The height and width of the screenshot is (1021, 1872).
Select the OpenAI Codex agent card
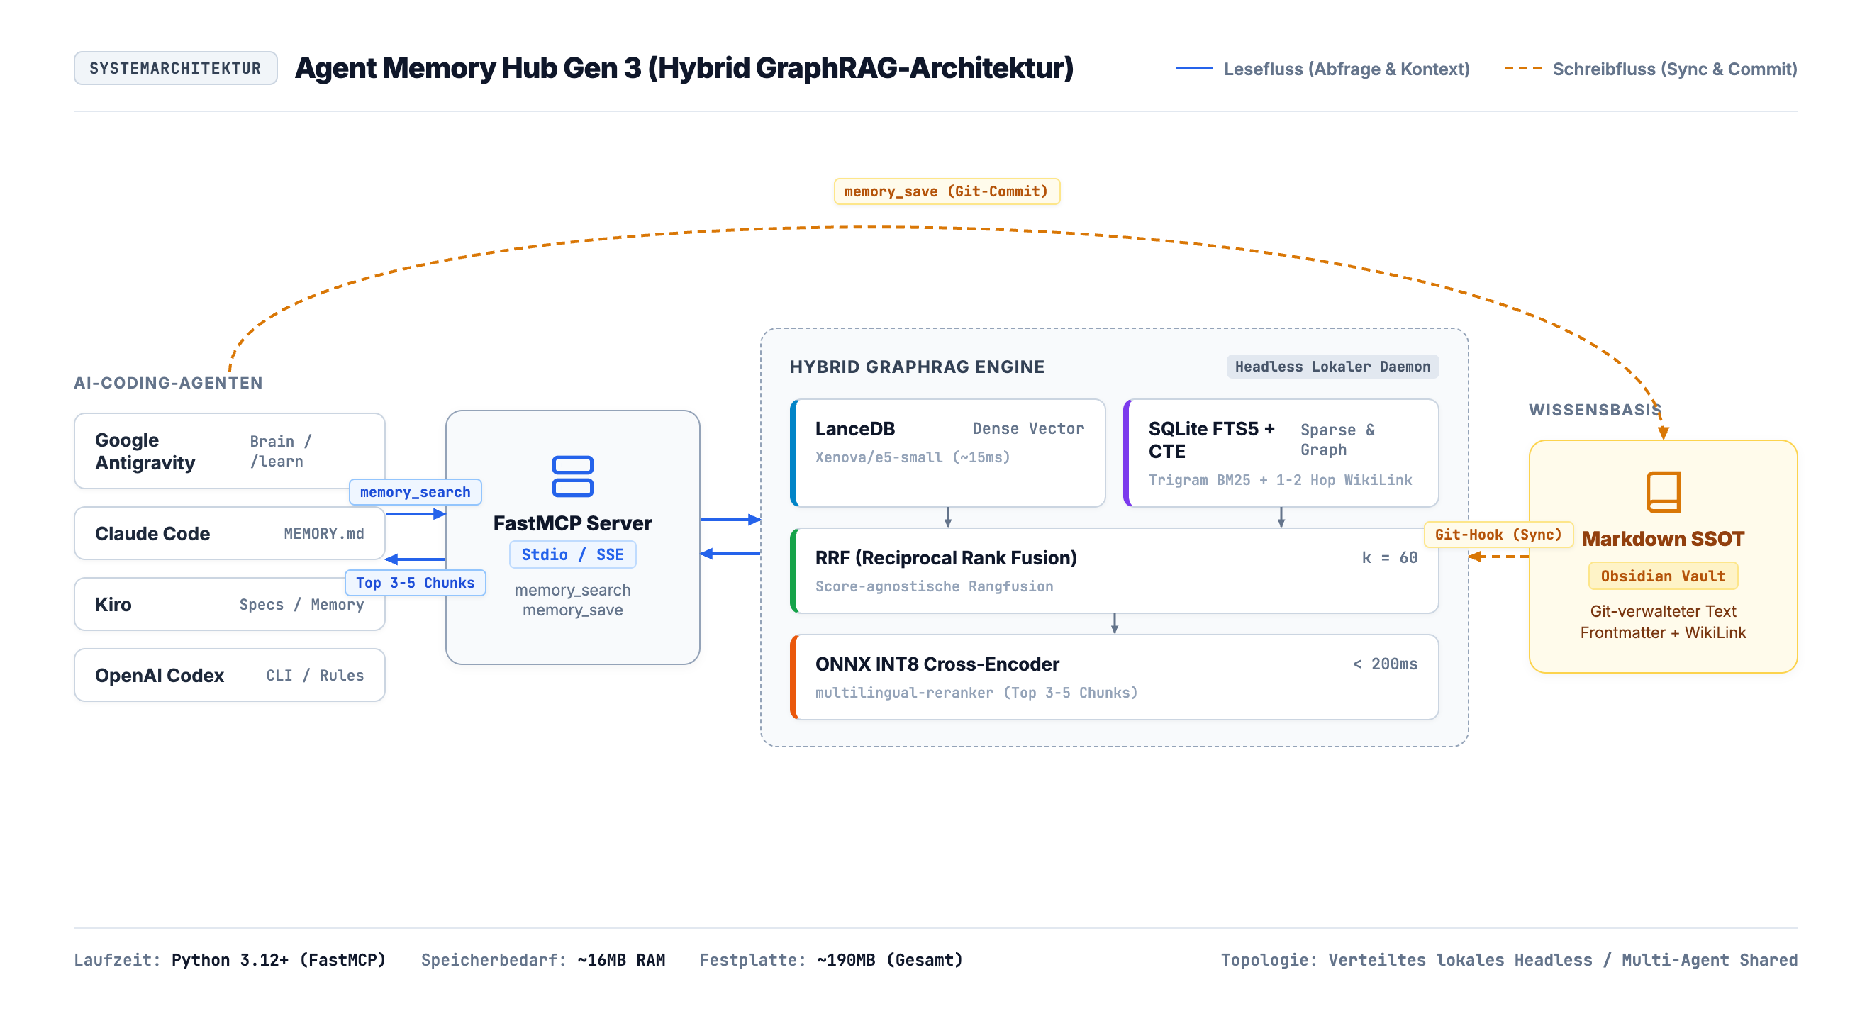[230, 675]
